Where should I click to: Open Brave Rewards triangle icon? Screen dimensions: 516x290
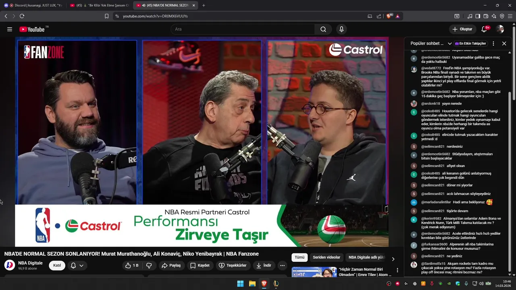397,16
